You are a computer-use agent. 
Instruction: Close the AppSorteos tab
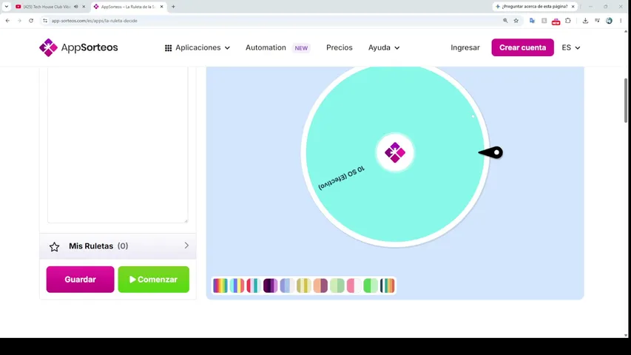pyautogui.click(x=162, y=7)
